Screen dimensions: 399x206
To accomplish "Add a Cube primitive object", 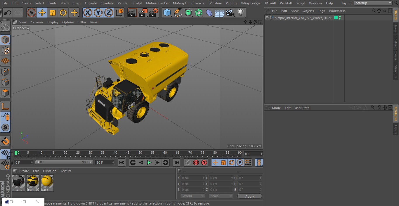I will pos(167,13).
